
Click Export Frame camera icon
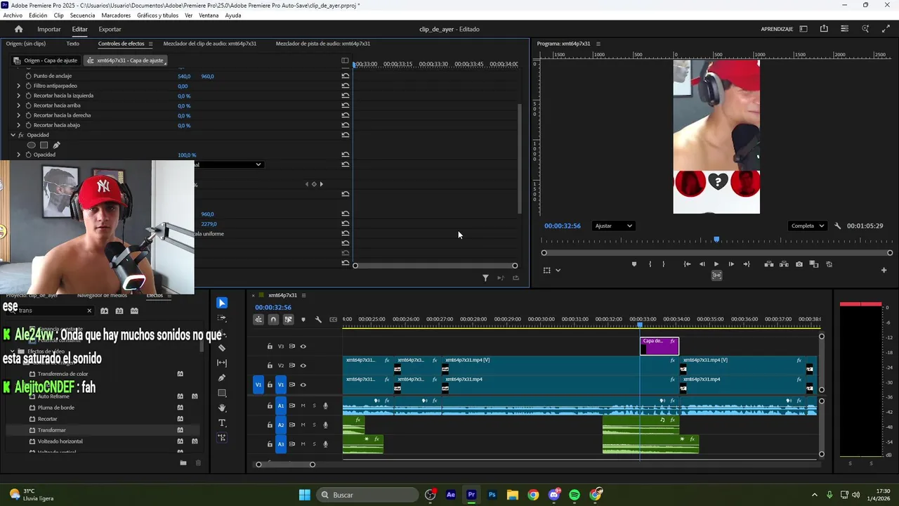point(799,264)
